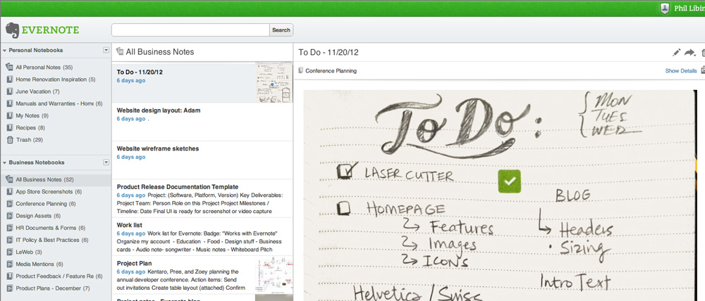Click the IT Policy & Best Practices icon
Screen dimensions: 705x301
click(x=10, y=240)
